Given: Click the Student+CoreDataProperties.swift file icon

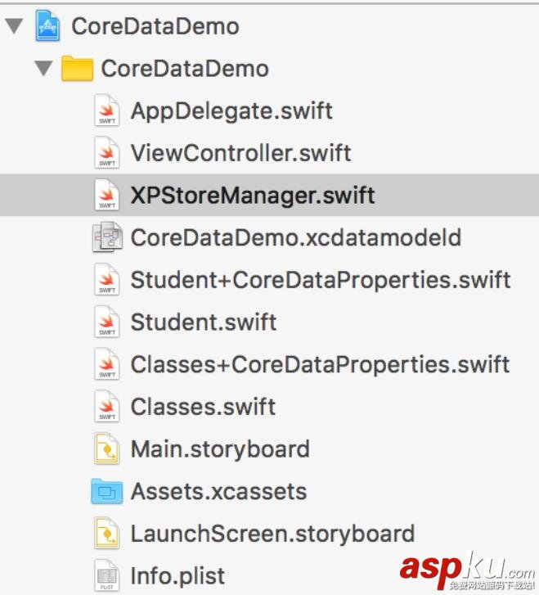Looking at the screenshot, I should pos(107,280).
